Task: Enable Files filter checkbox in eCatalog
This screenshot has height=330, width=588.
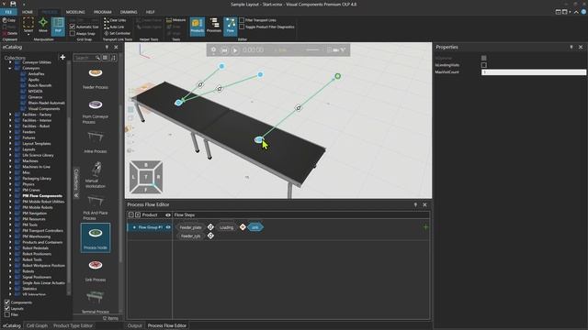Action: (x=7, y=314)
